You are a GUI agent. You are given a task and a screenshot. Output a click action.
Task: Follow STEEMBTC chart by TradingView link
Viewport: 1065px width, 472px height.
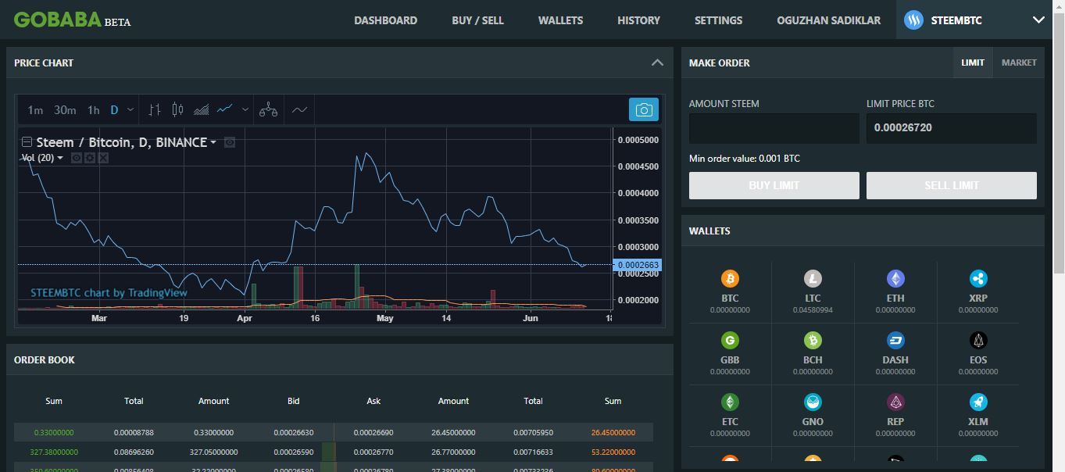[x=109, y=293]
